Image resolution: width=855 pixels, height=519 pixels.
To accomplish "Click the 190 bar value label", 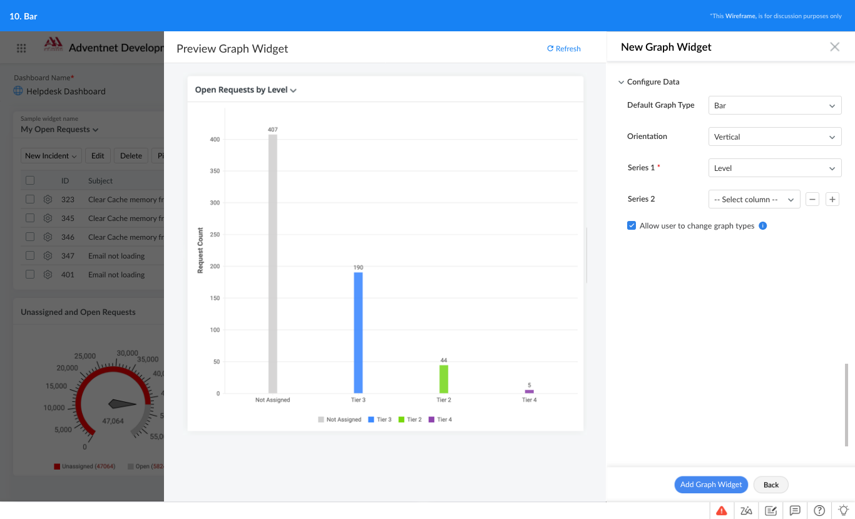I will [x=358, y=267].
